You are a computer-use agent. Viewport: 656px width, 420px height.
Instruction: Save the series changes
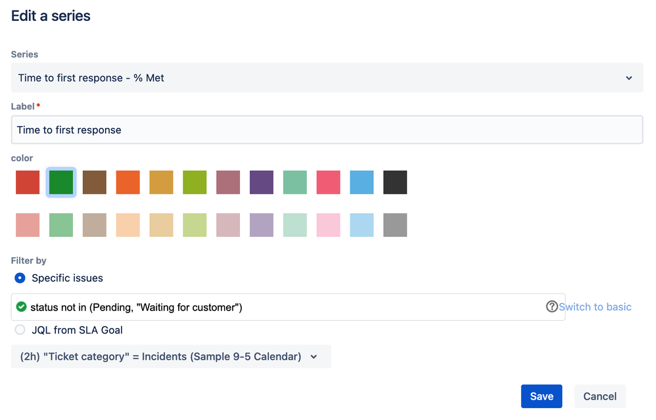[542, 396]
